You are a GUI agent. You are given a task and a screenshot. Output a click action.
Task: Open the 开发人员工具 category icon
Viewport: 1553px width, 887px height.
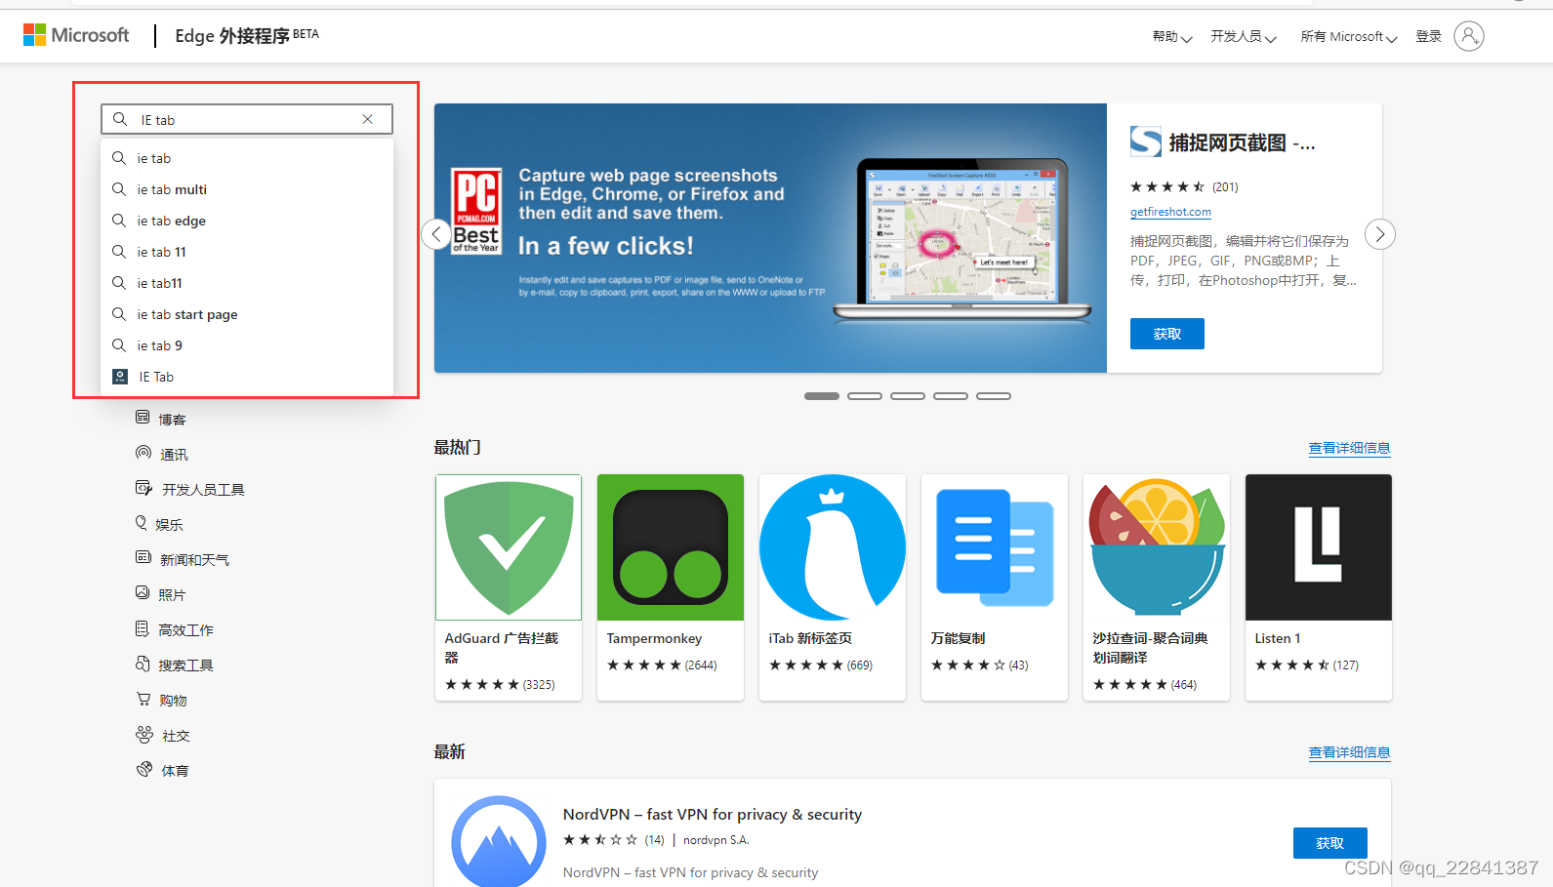(x=143, y=488)
